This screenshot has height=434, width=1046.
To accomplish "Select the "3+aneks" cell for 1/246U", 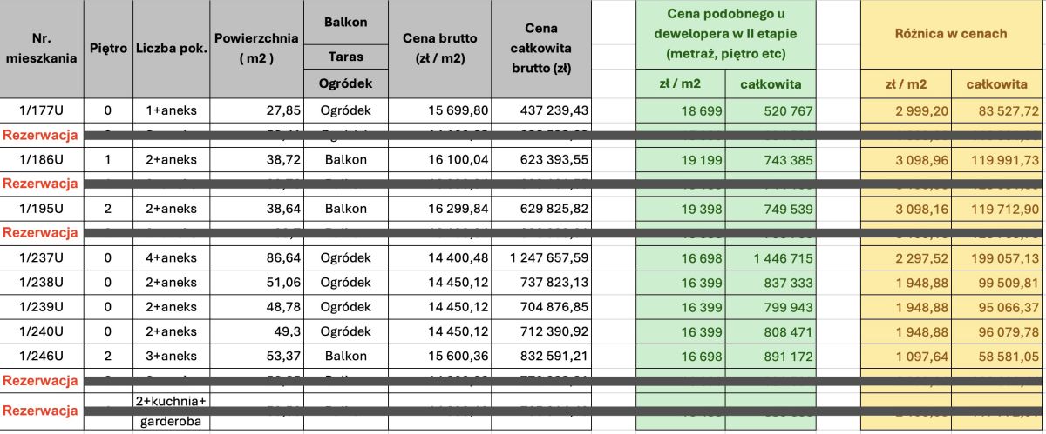I will pos(171,356).
